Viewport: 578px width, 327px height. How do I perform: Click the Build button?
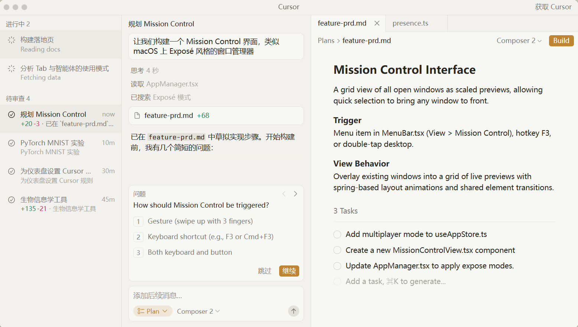561,41
